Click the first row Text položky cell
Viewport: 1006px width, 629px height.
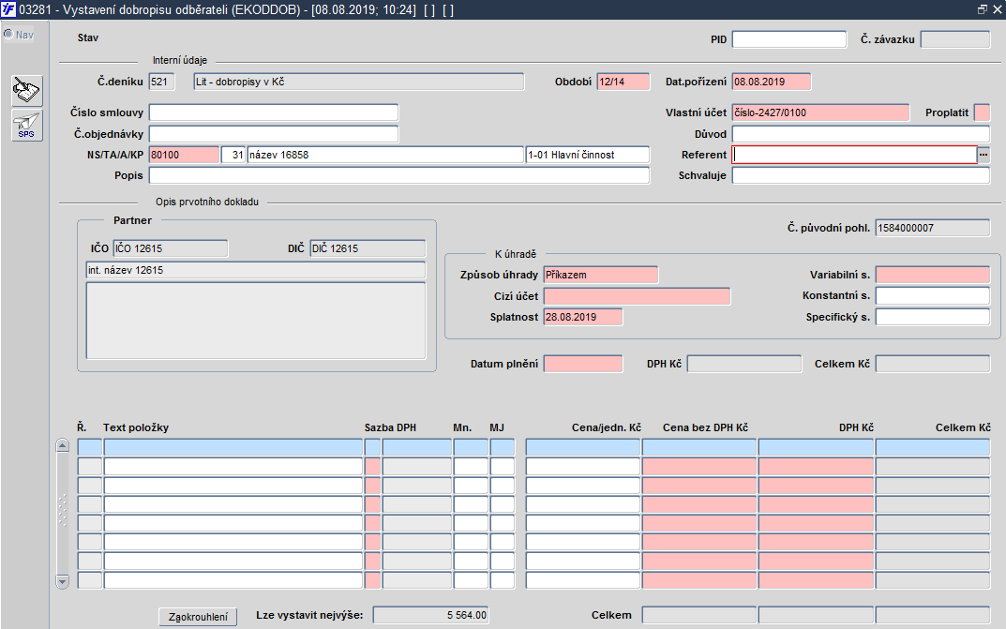[233, 447]
